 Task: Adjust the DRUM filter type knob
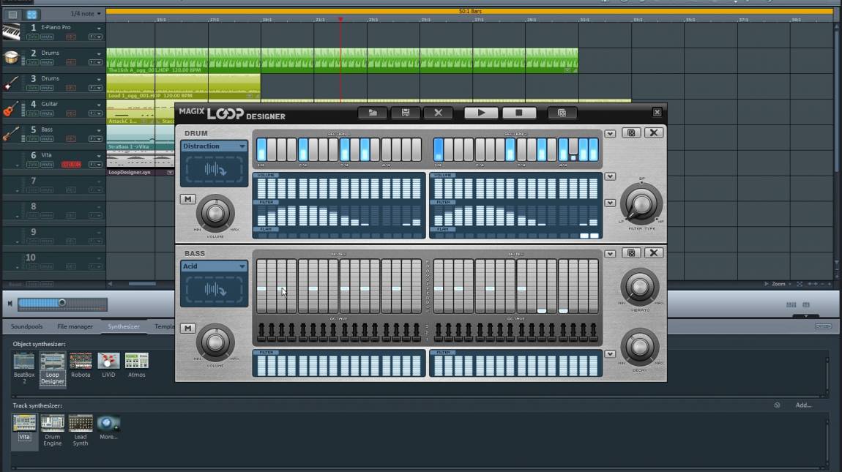641,204
